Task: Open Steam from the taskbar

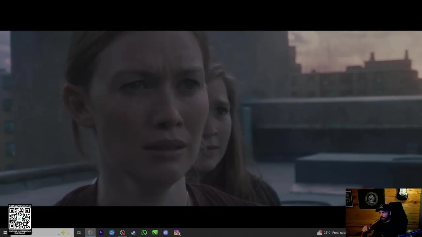Action: (133, 233)
